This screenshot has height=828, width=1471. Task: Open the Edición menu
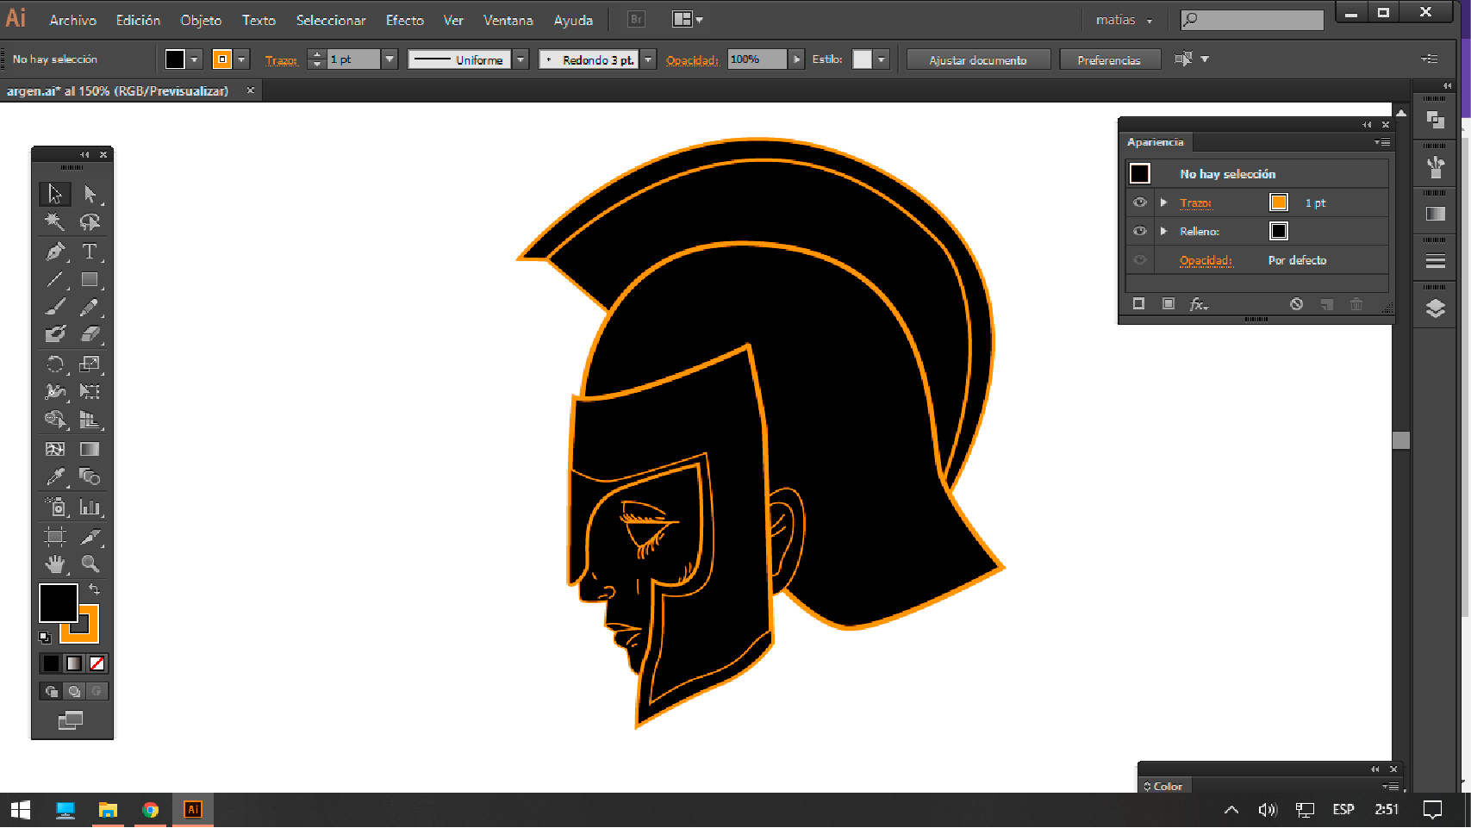(x=138, y=20)
